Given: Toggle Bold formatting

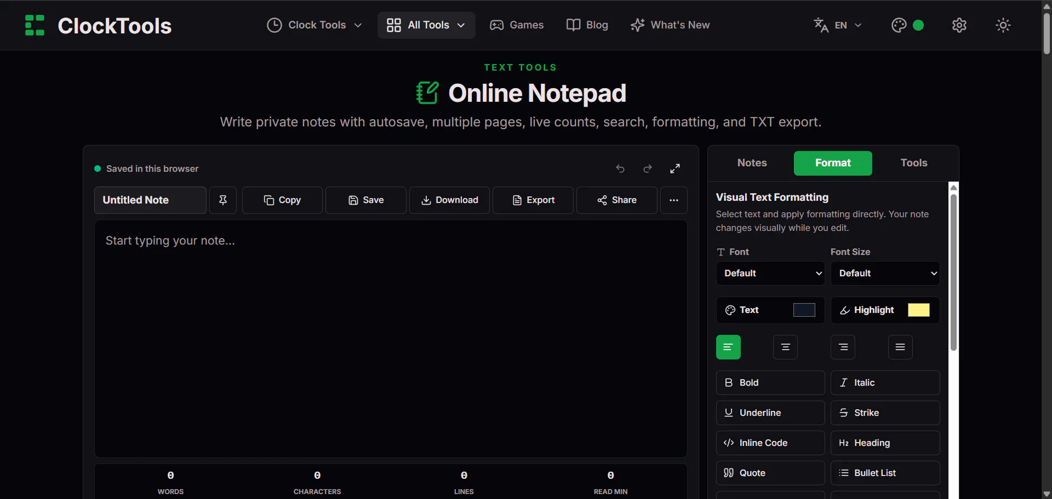Looking at the screenshot, I should point(770,383).
